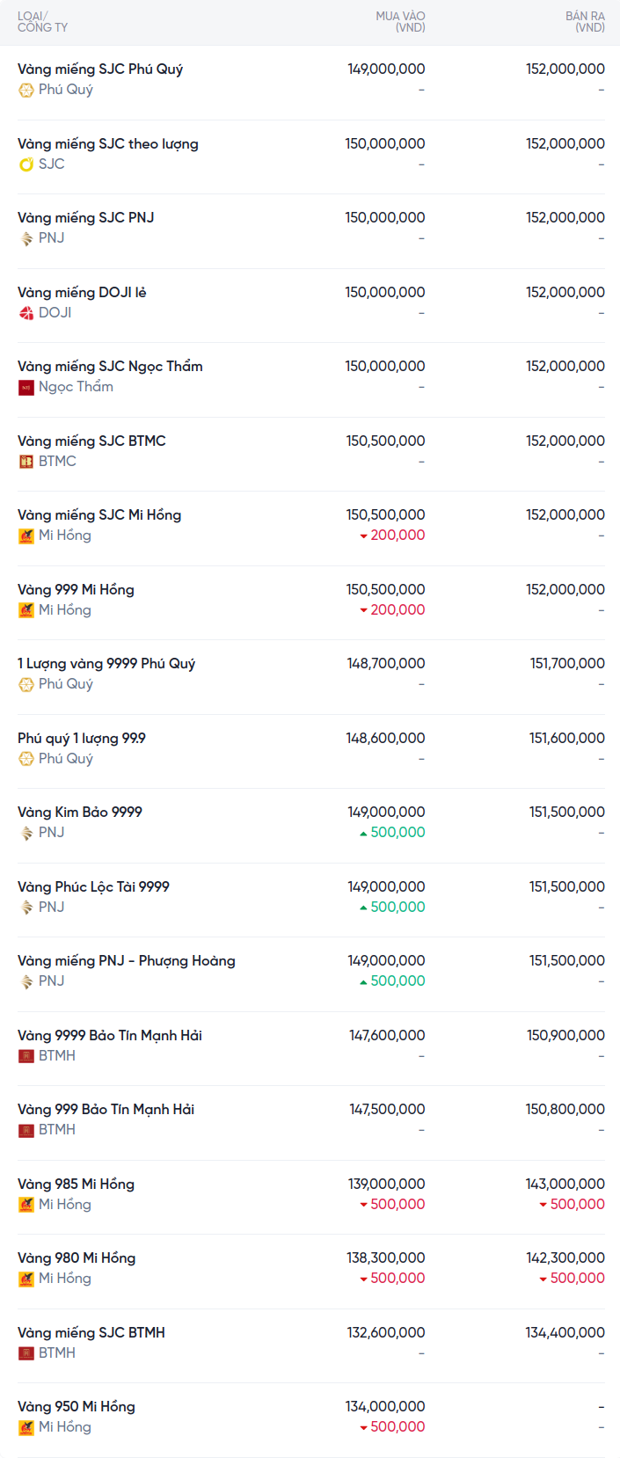The width and height of the screenshot is (620, 1458).
Task: Select Phú Quý logo under Vàng miếng SJC Phú Quý
Action: [x=26, y=90]
